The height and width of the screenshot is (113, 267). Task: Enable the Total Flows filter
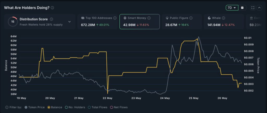click(98, 107)
